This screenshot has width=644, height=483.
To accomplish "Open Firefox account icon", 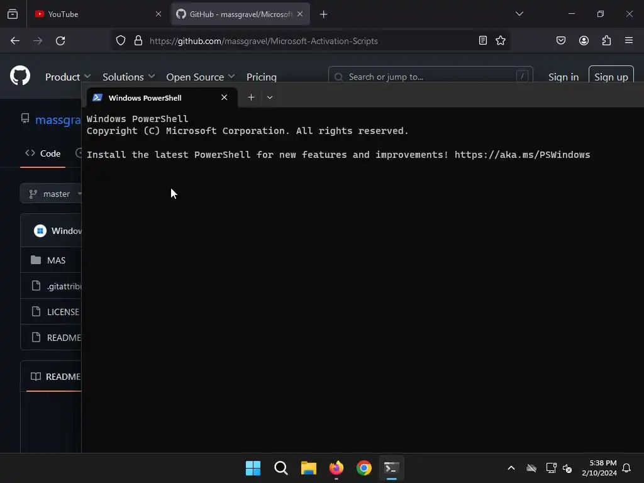I will click(x=584, y=40).
